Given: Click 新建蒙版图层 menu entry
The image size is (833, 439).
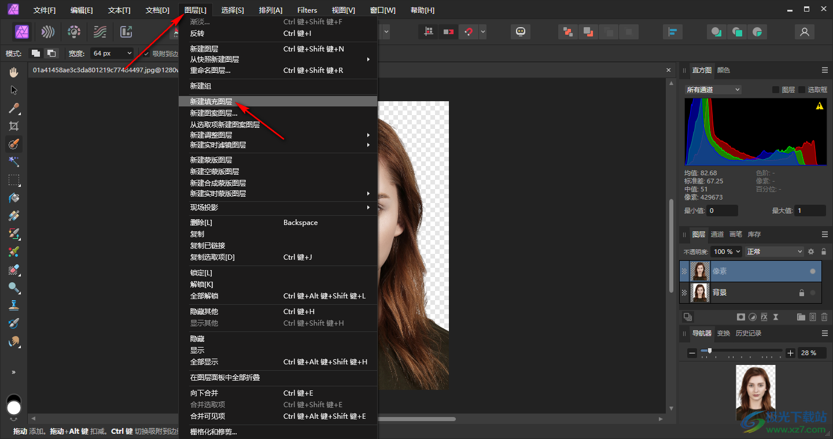Looking at the screenshot, I should click(211, 160).
